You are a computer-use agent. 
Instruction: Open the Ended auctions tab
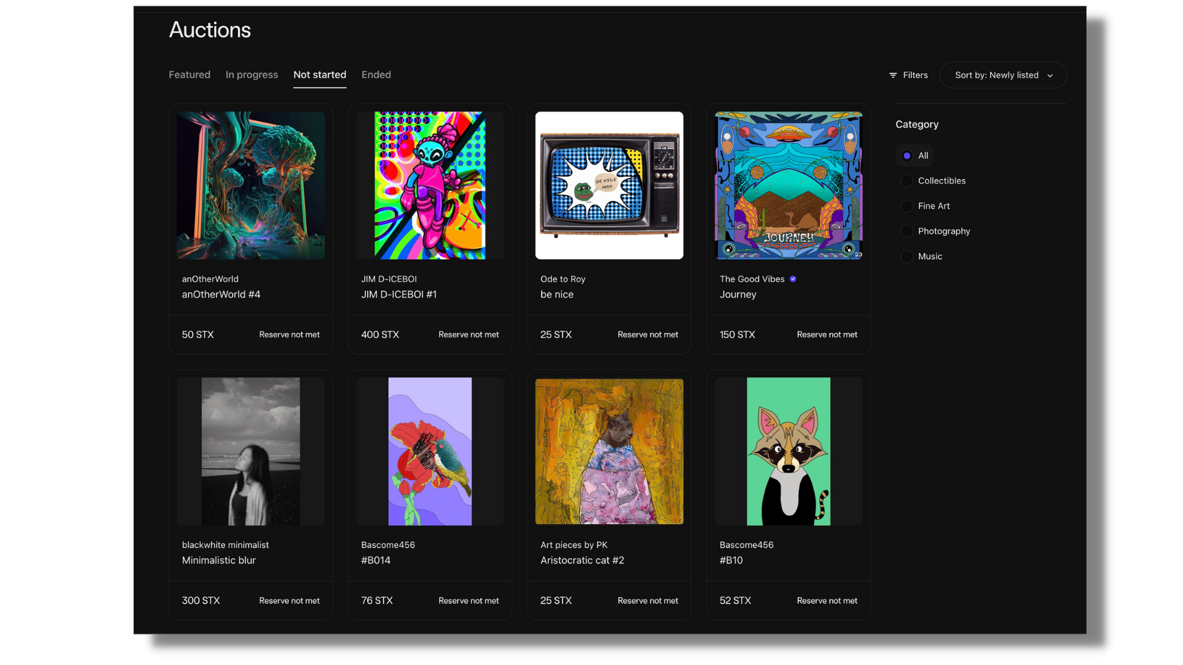pyautogui.click(x=376, y=75)
